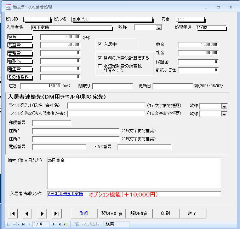Click the 号室 field showing 111
This screenshot has width=240, height=229.
pos(190,19)
